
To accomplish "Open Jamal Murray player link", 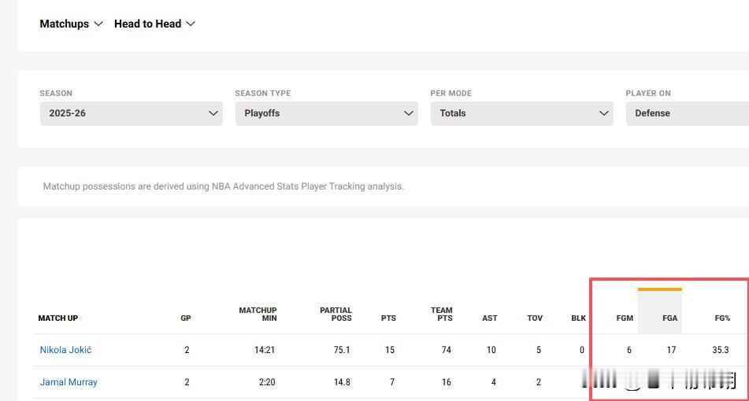I will (69, 382).
